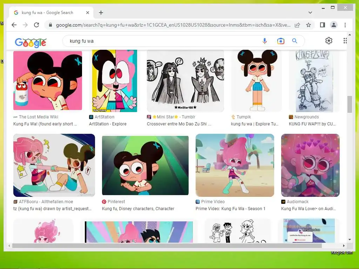Open the 'Responden' screenshot image in bottom row

309,230
